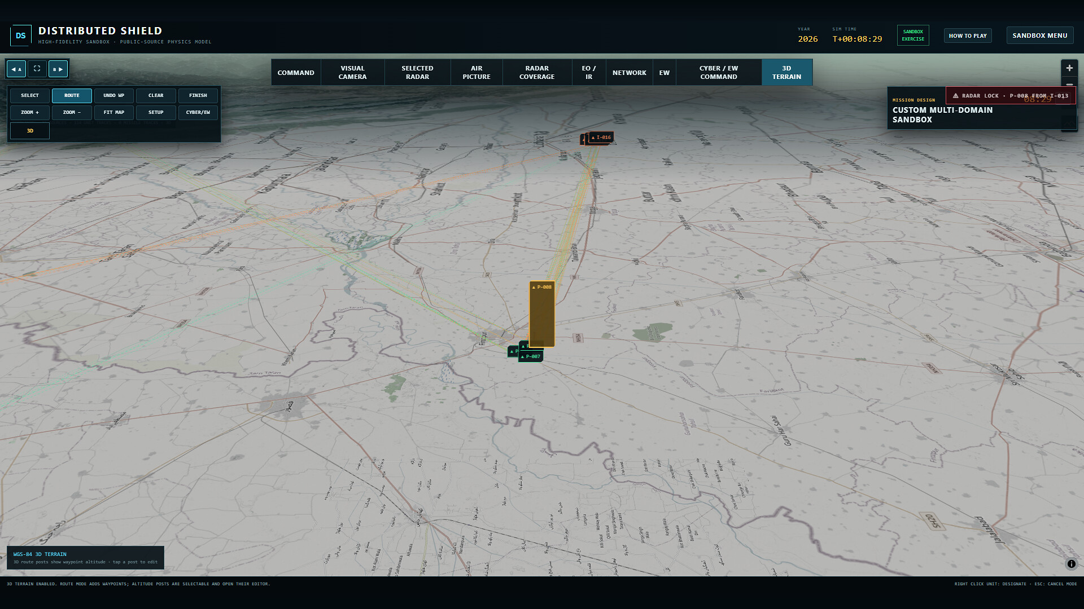Click the FIT MAP button
The height and width of the screenshot is (609, 1084).
pos(114,113)
